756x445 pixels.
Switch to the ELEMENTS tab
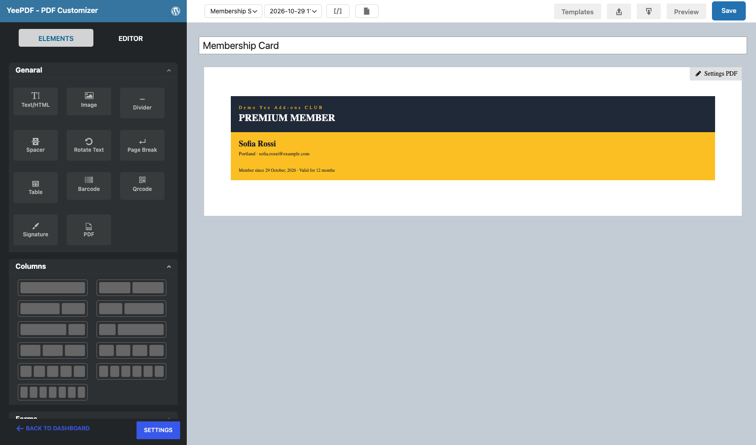tap(56, 38)
